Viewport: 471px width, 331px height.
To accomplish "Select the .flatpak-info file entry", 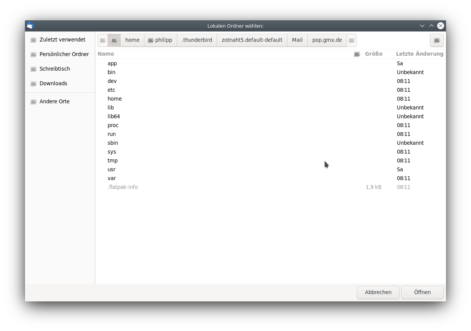I will [x=270, y=187].
